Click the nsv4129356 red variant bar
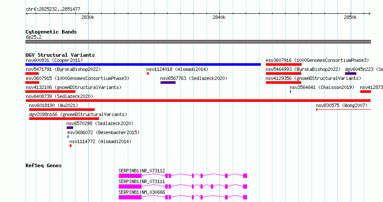Viewport: 383px width, 202px height. coord(284,83)
